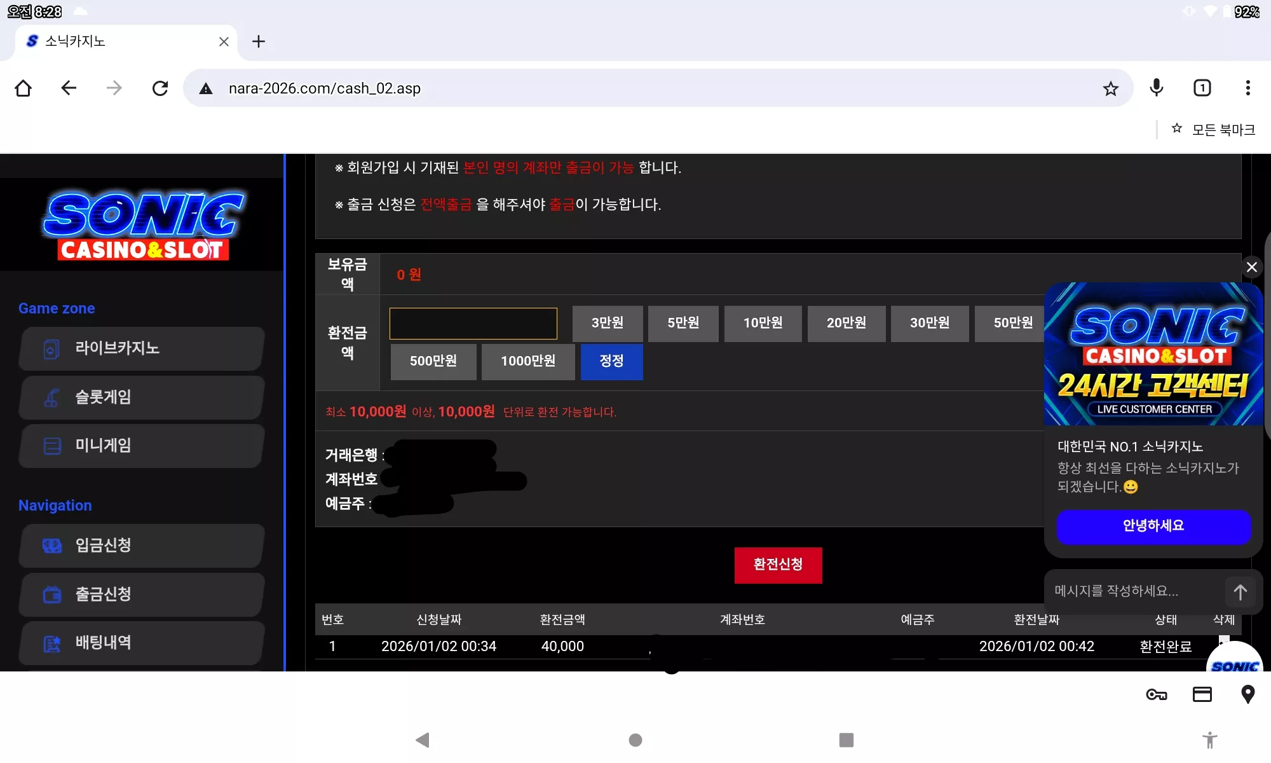Open the browser three-dot menu

[x=1248, y=88]
